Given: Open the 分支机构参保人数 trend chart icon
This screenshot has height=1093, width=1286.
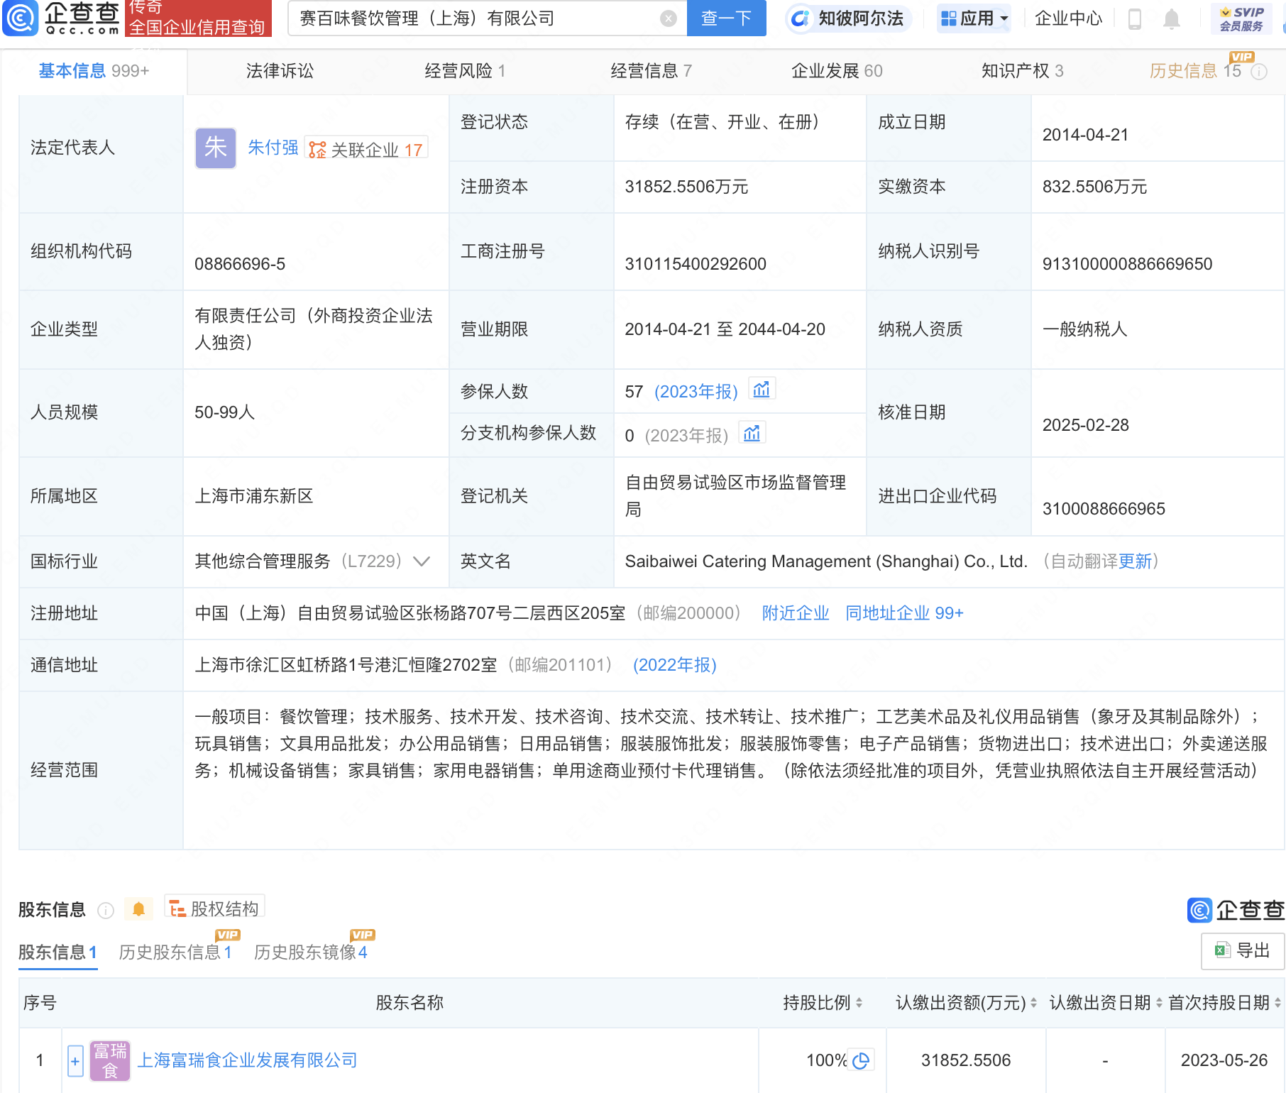Looking at the screenshot, I should (x=752, y=433).
